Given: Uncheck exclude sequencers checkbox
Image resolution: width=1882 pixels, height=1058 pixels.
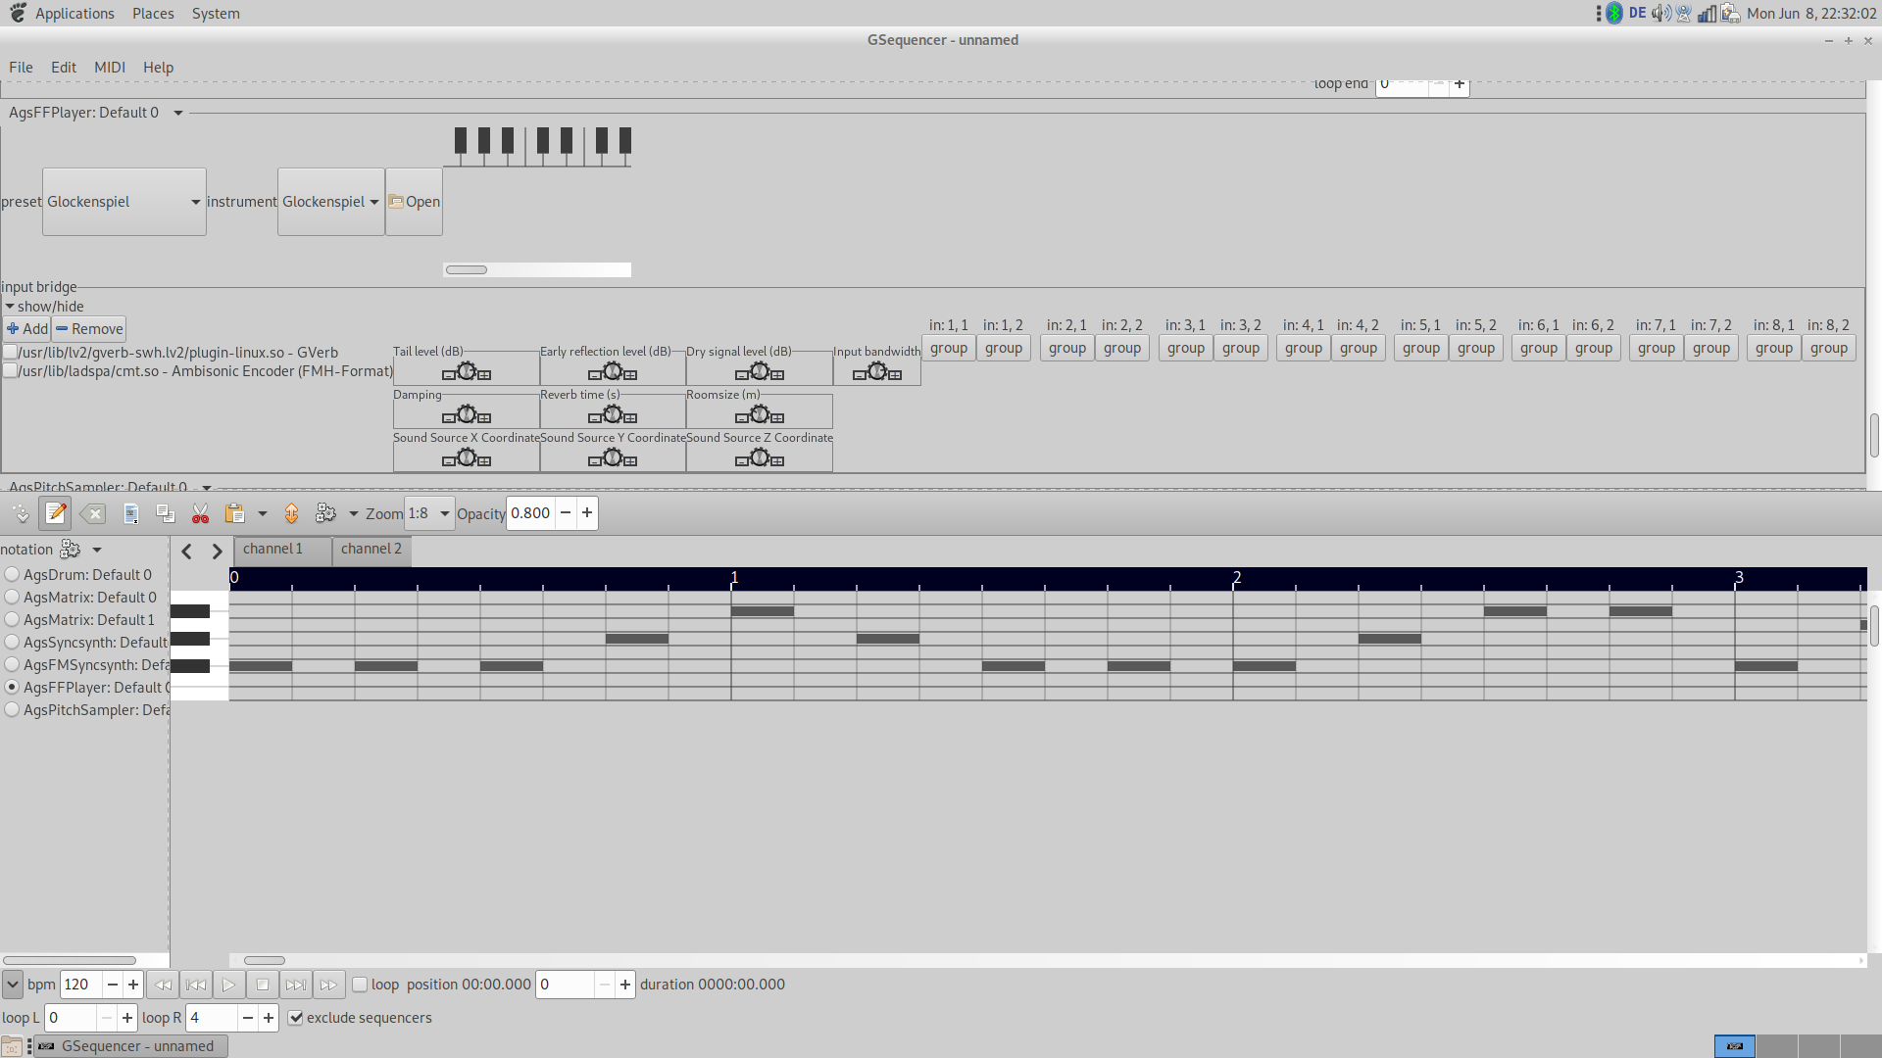Looking at the screenshot, I should coord(295,1018).
